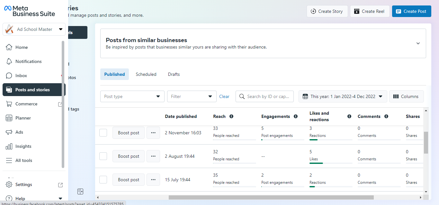Tick the checkbox for 2 August post

tap(103, 156)
